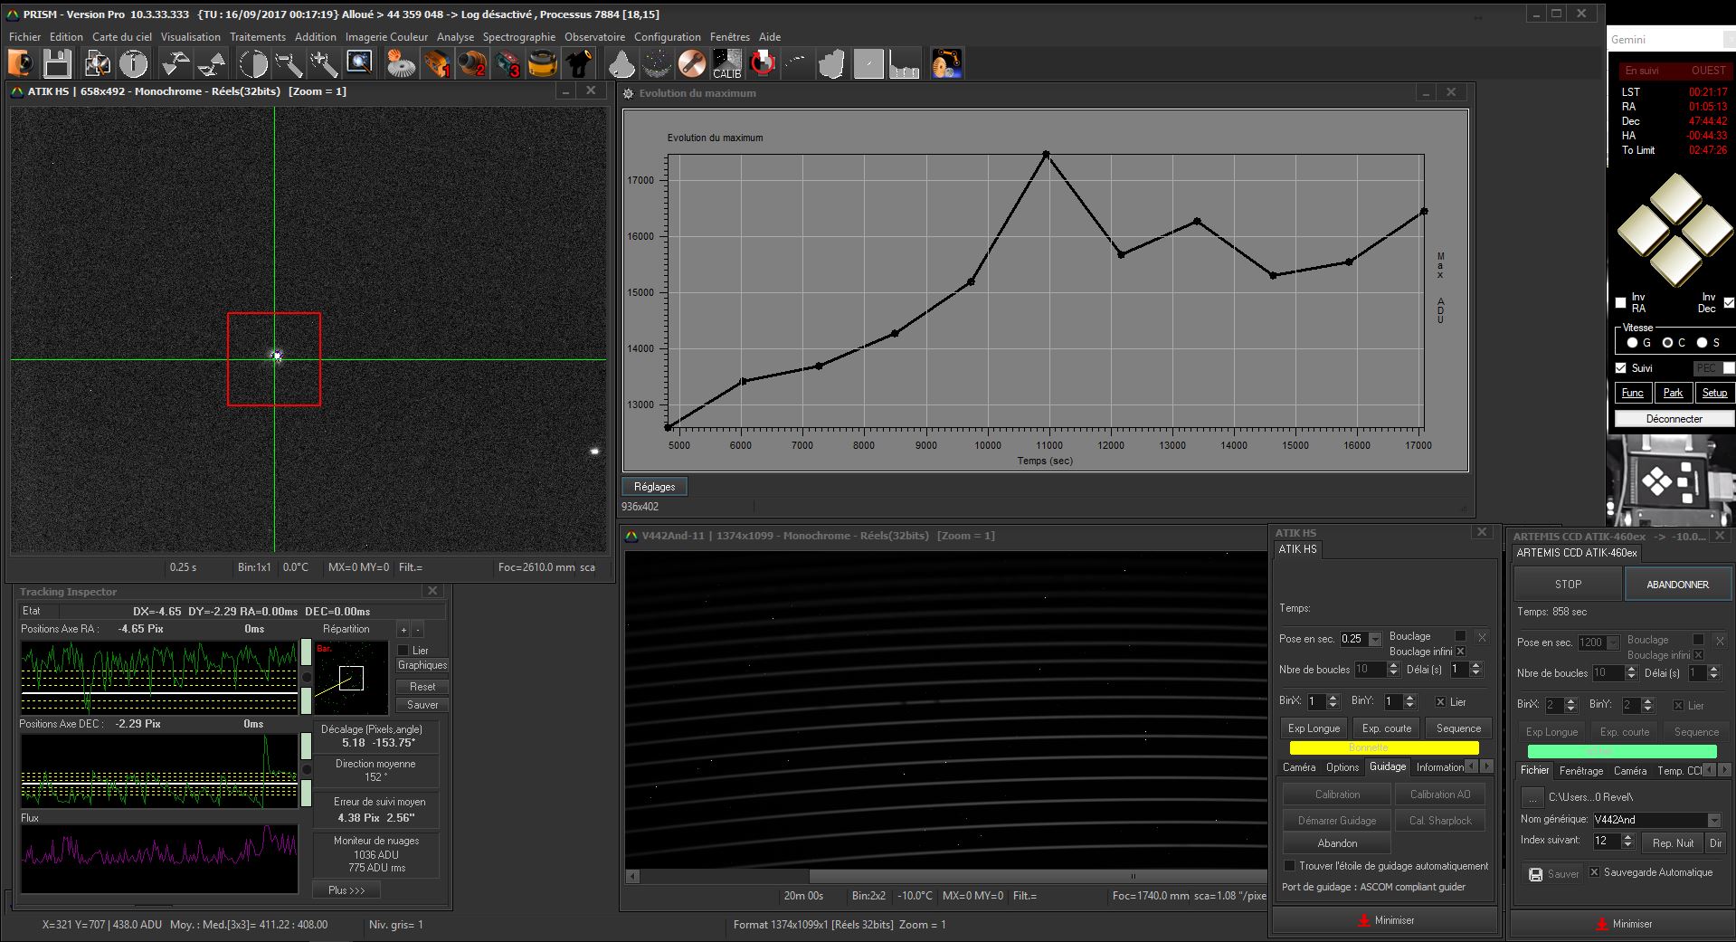Viewport: 1736px width, 942px height.
Task: Open the Pose en sec. 0.25 dropdown
Action: pos(1375,639)
